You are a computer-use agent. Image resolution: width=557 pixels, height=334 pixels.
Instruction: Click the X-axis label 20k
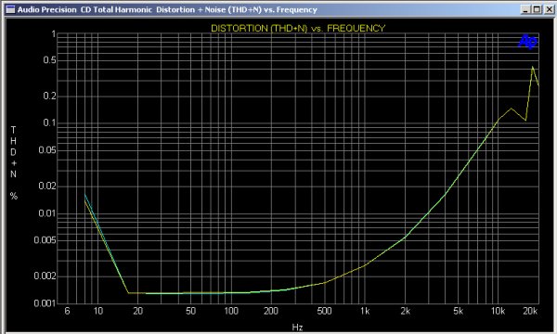click(x=530, y=311)
